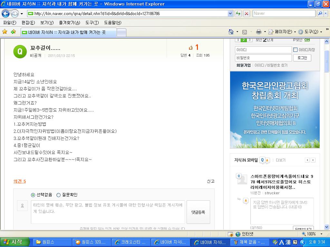Enable the 아이디저장 checkbox
Viewport: 330px width, 247px height.
[295, 50]
